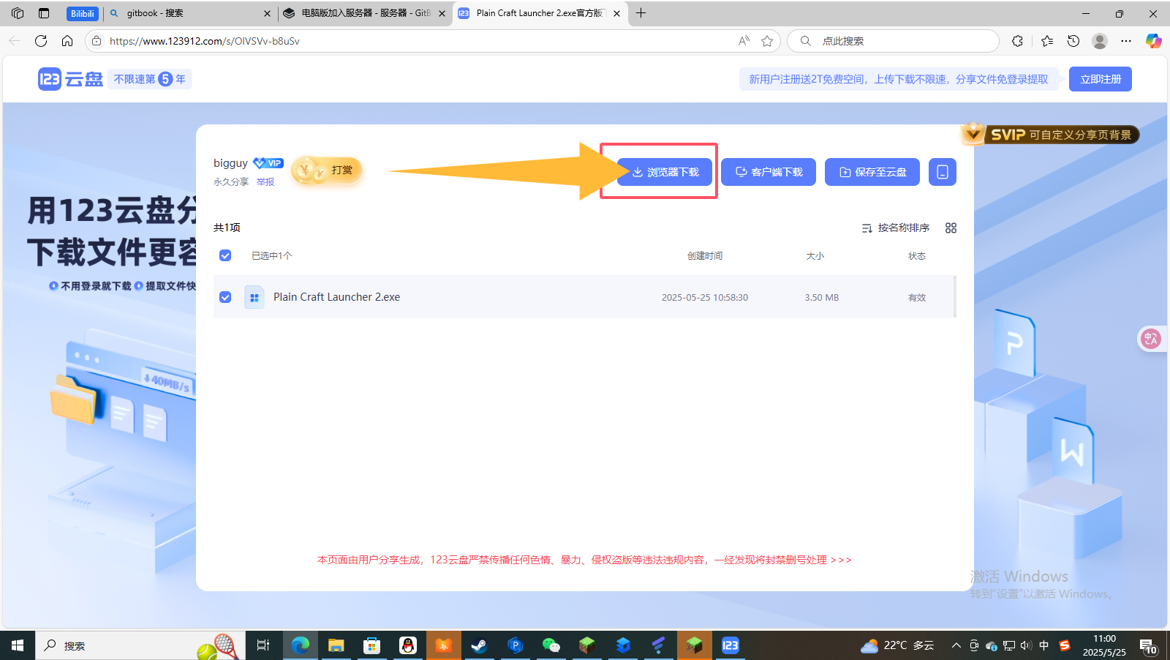
Task: Open the weather widget 22°C 多云
Action: tap(898, 645)
